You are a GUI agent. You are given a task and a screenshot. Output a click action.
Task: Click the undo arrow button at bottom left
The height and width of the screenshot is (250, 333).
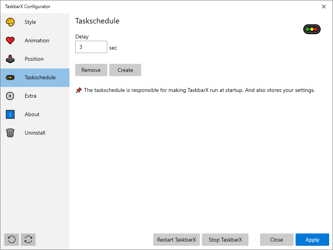coord(12,240)
